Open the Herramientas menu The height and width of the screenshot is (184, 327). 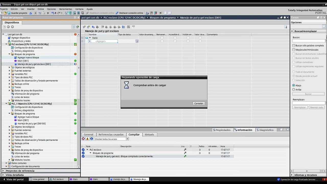[x=65, y=9]
